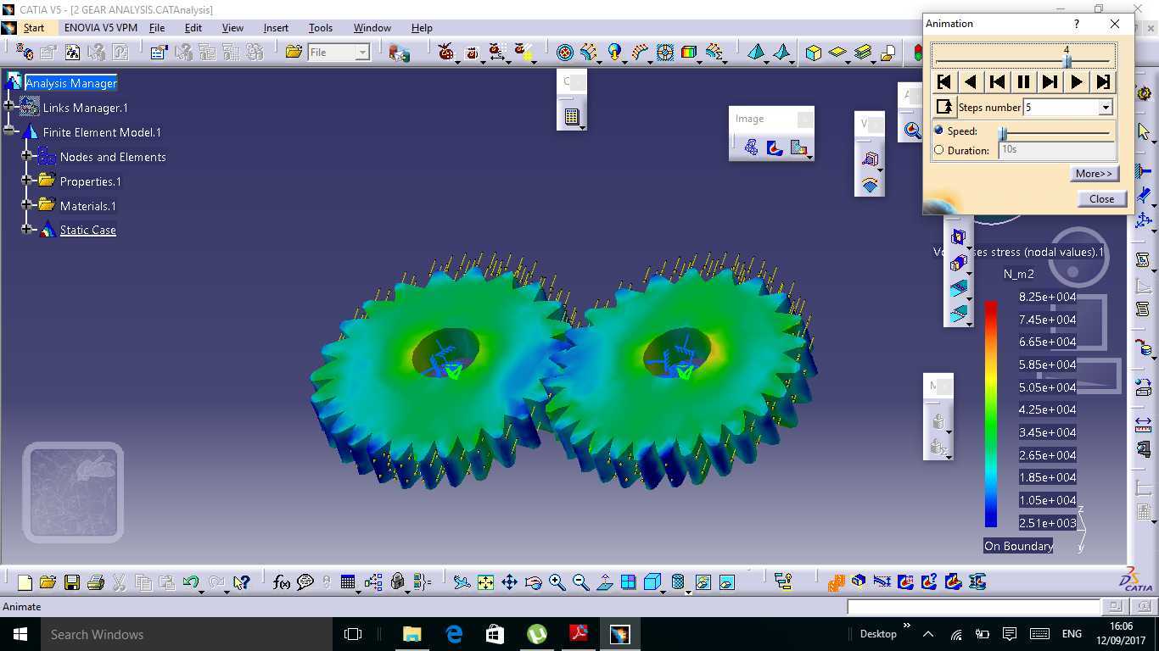Play the animation forward
1159x651 pixels.
(x=1077, y=81)
